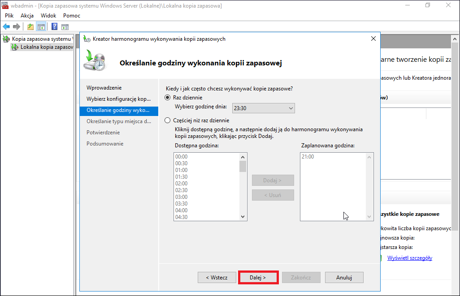Select 02:30 in available times list
Viewport: 460px width, 296px height.
click(181, 190)
